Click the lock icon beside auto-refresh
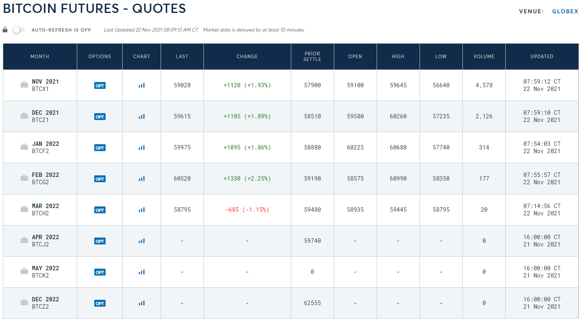 pyautogui.click(x=5, y=29)
